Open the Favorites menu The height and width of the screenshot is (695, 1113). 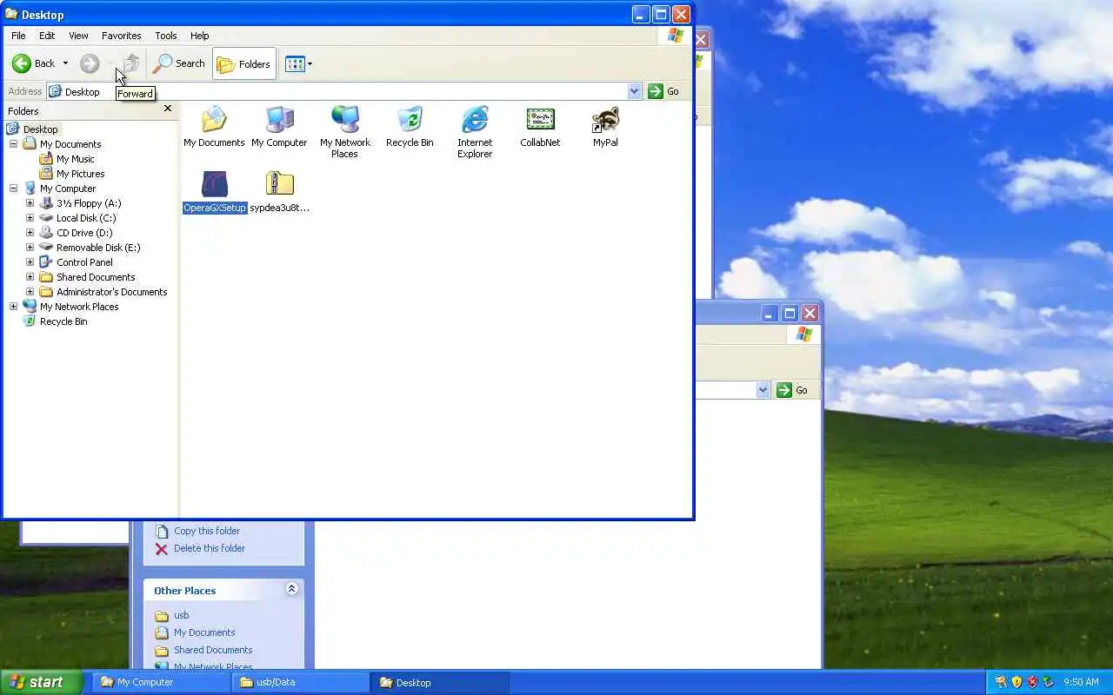(121, 36)
